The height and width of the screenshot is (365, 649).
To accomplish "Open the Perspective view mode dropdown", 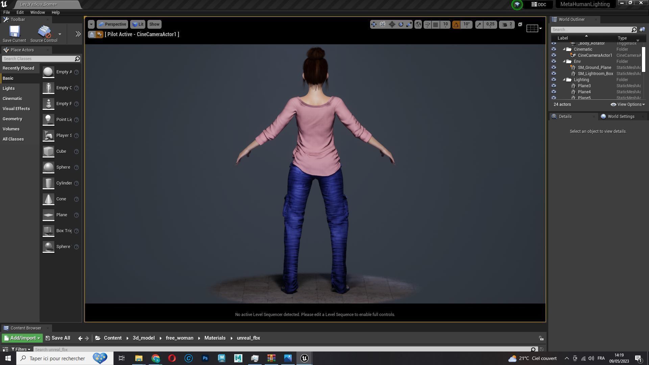I will (x=112, y=24).
